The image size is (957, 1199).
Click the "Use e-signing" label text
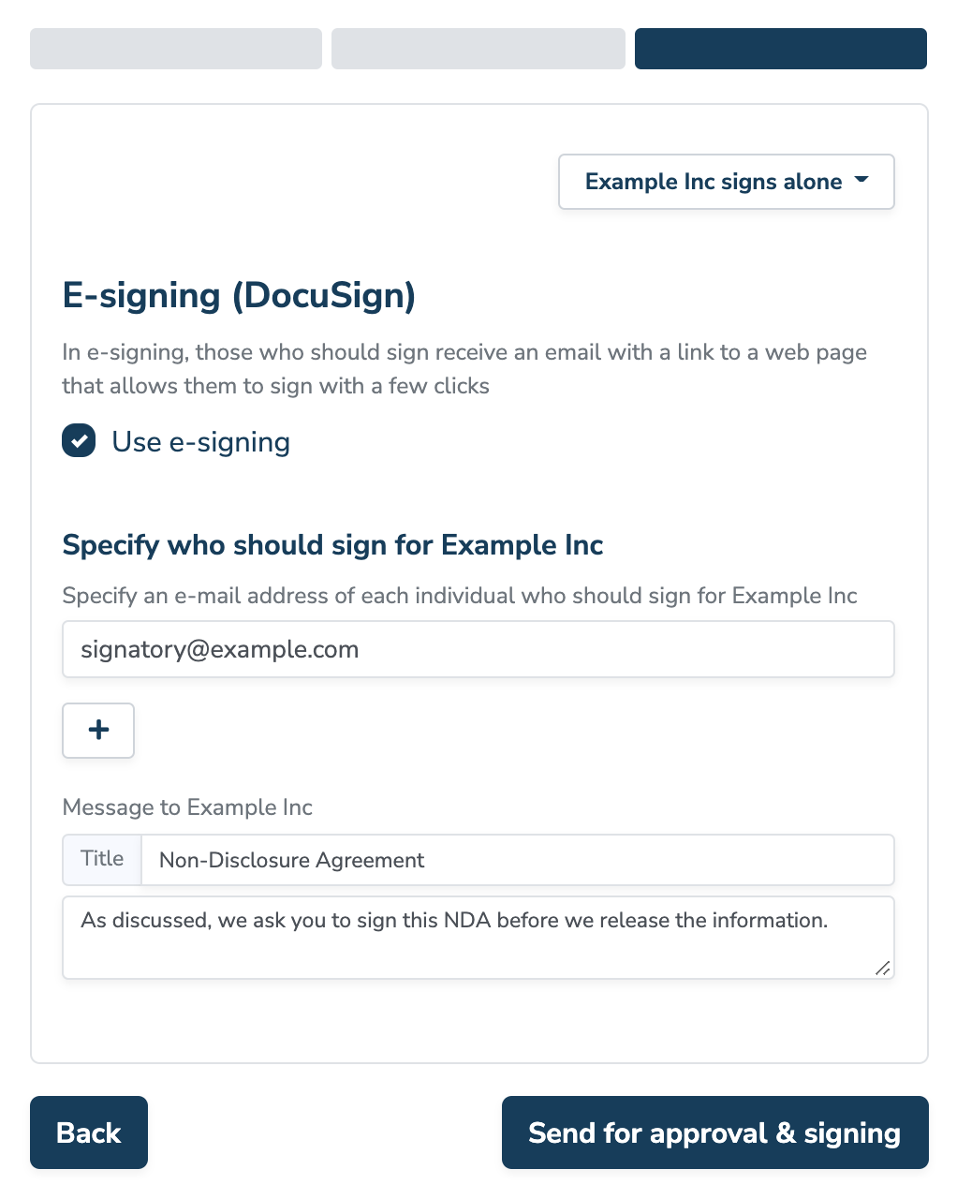click(200, 442)
